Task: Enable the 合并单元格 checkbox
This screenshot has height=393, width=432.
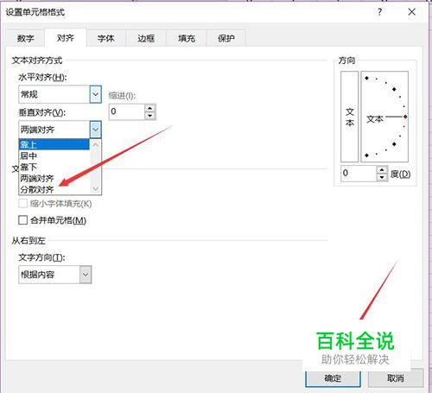Action: [x=22, y=220]
